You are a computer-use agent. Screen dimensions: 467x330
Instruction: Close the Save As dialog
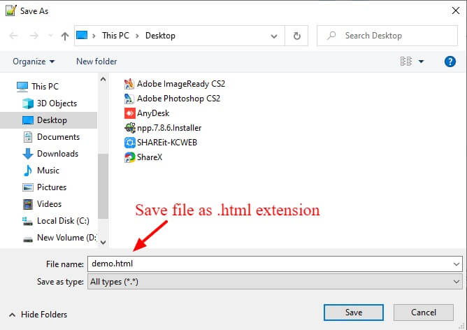pyautogui.click(x=456, y=10)
